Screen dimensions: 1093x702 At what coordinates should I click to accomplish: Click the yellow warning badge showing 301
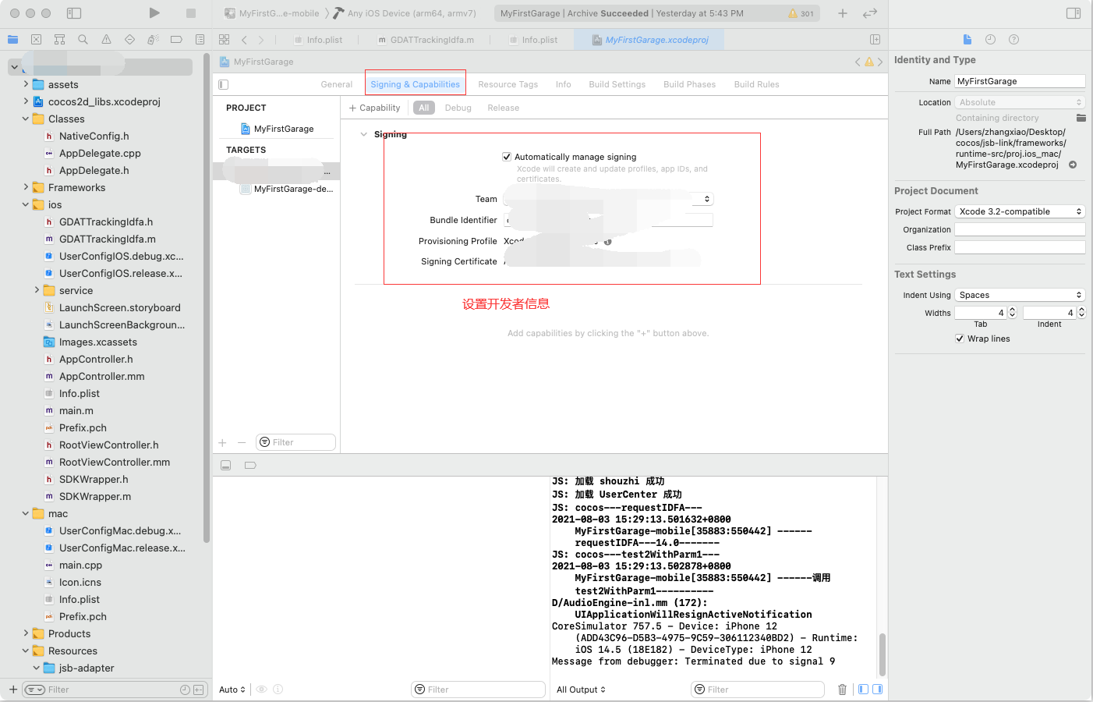pos(801,13)
